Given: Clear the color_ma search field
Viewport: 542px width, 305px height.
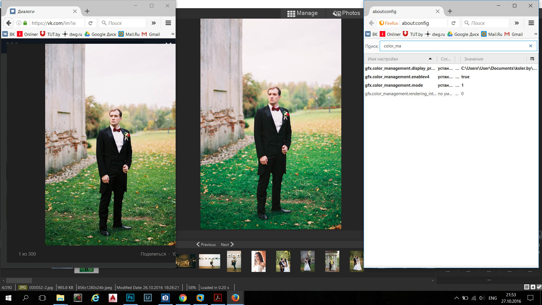Looking at the screenshot, I should [x=530, y=46].
